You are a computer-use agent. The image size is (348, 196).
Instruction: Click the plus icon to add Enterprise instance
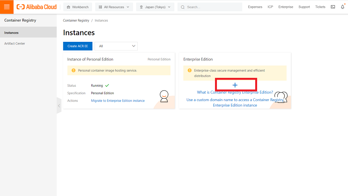(x=235, y=85)
